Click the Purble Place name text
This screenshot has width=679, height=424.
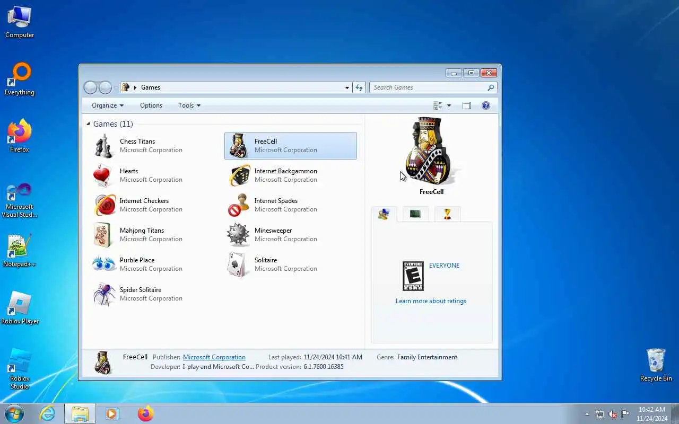137,260
